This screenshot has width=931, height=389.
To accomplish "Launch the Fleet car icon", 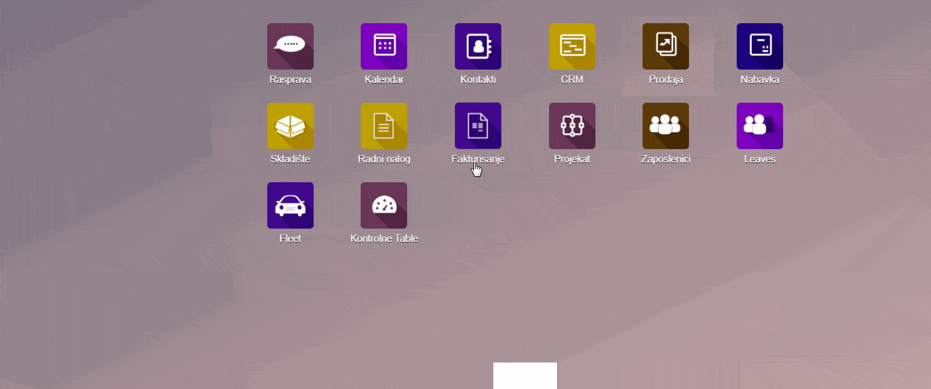I will pos(290,205).
